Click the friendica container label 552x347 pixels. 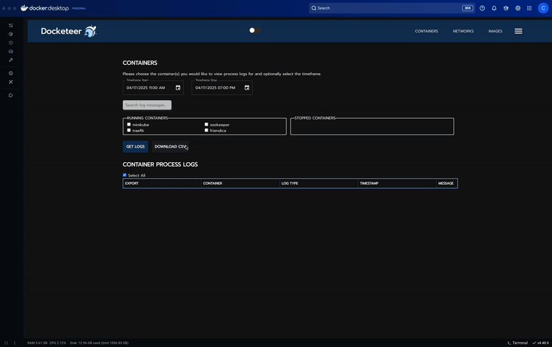218,130
